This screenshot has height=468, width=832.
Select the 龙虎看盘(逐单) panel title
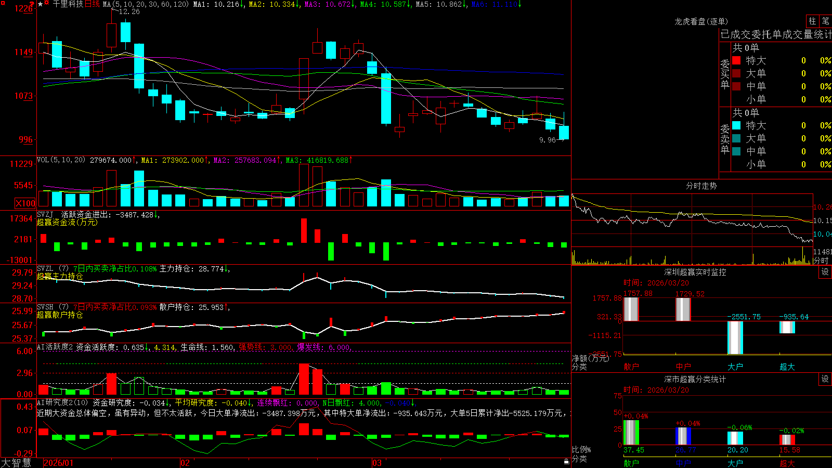[x=701, y=21]
